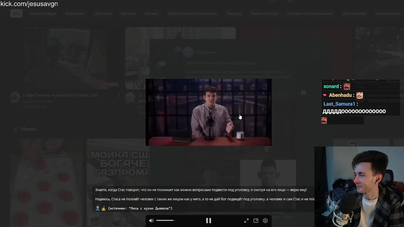Pause the video with the pause button
Image resolution: width=404 pixels, height=227 pixels.
tap(209, 221)
